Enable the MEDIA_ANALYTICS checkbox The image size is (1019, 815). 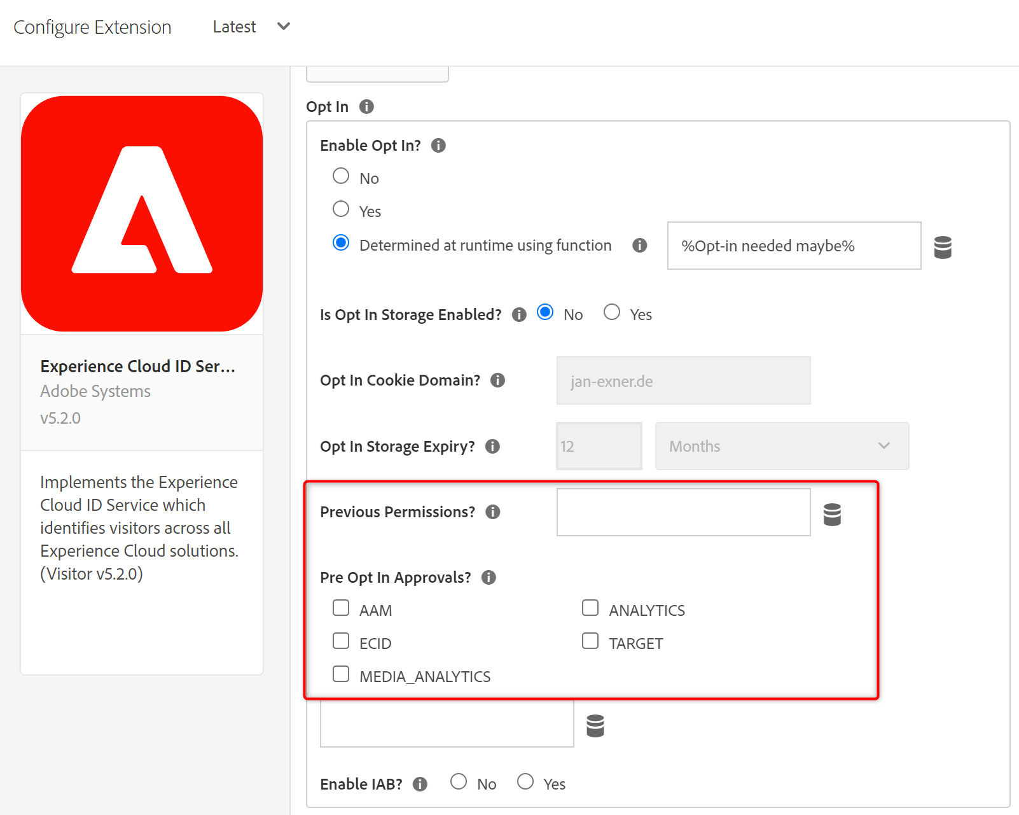click(x=341, y=674)
